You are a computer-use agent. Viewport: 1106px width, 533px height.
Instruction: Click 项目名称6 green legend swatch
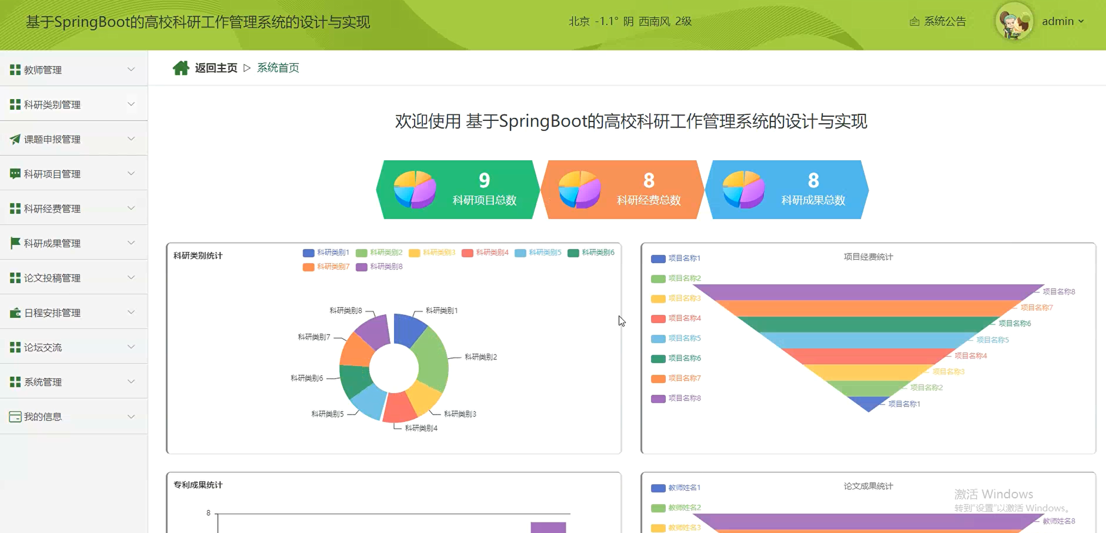click(658, 358)
